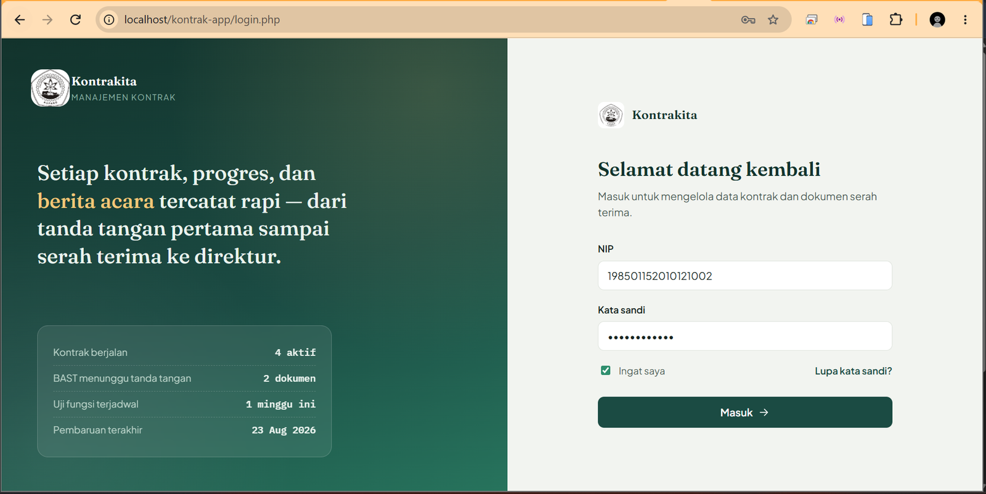Click the Pembaruan terakhir label
986x494 pixels.
97,430
